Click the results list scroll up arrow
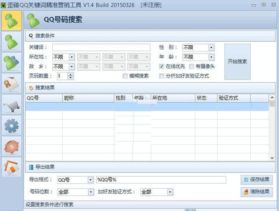 (272, 97)
